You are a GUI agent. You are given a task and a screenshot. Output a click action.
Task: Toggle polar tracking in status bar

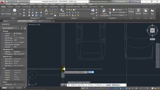click(x=101, y=88)
